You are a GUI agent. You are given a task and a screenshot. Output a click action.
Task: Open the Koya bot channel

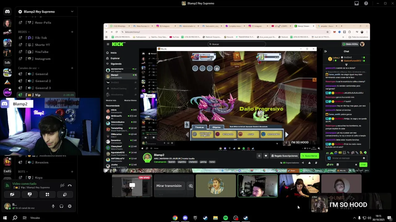click(x=46, y=178)
